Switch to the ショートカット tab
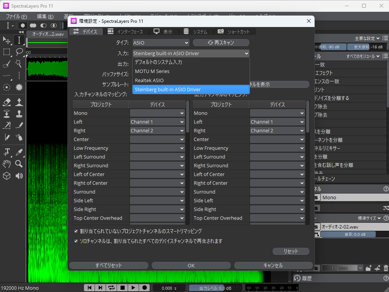389x292 pixels. coord(234,32)
